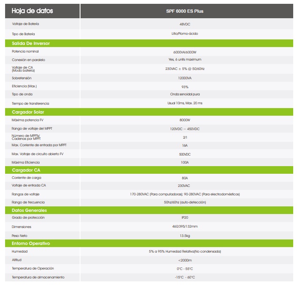297x292 pixels.
Task: Click the "Hoja de datos" header title
Action: click(x=32, y=11)
